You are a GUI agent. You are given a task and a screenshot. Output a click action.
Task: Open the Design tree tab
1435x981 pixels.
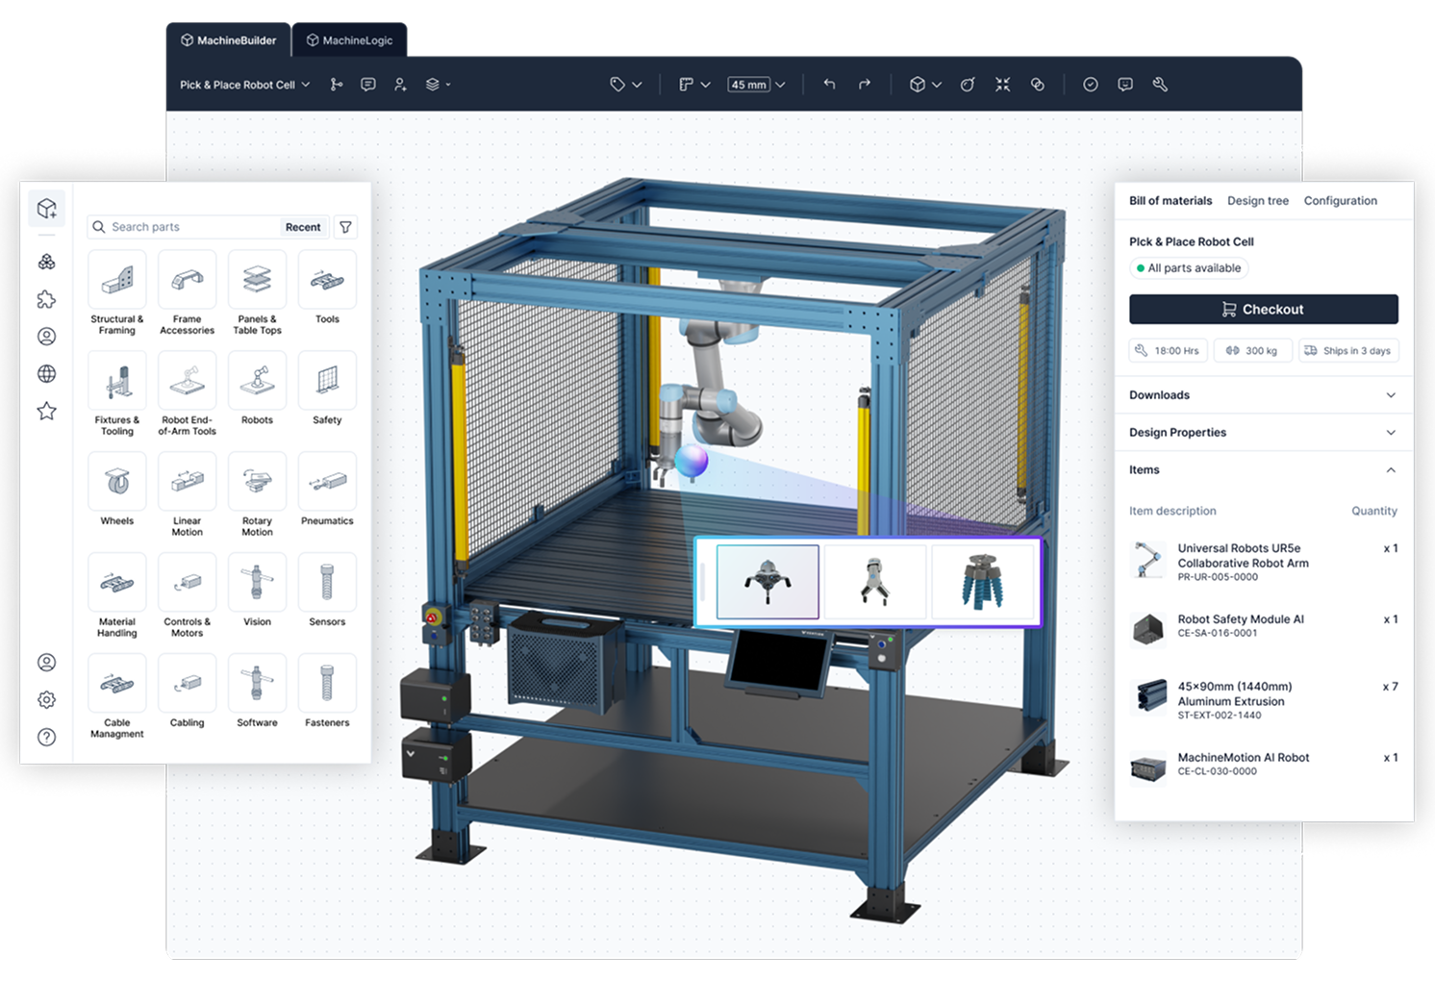pos(1258,200)
